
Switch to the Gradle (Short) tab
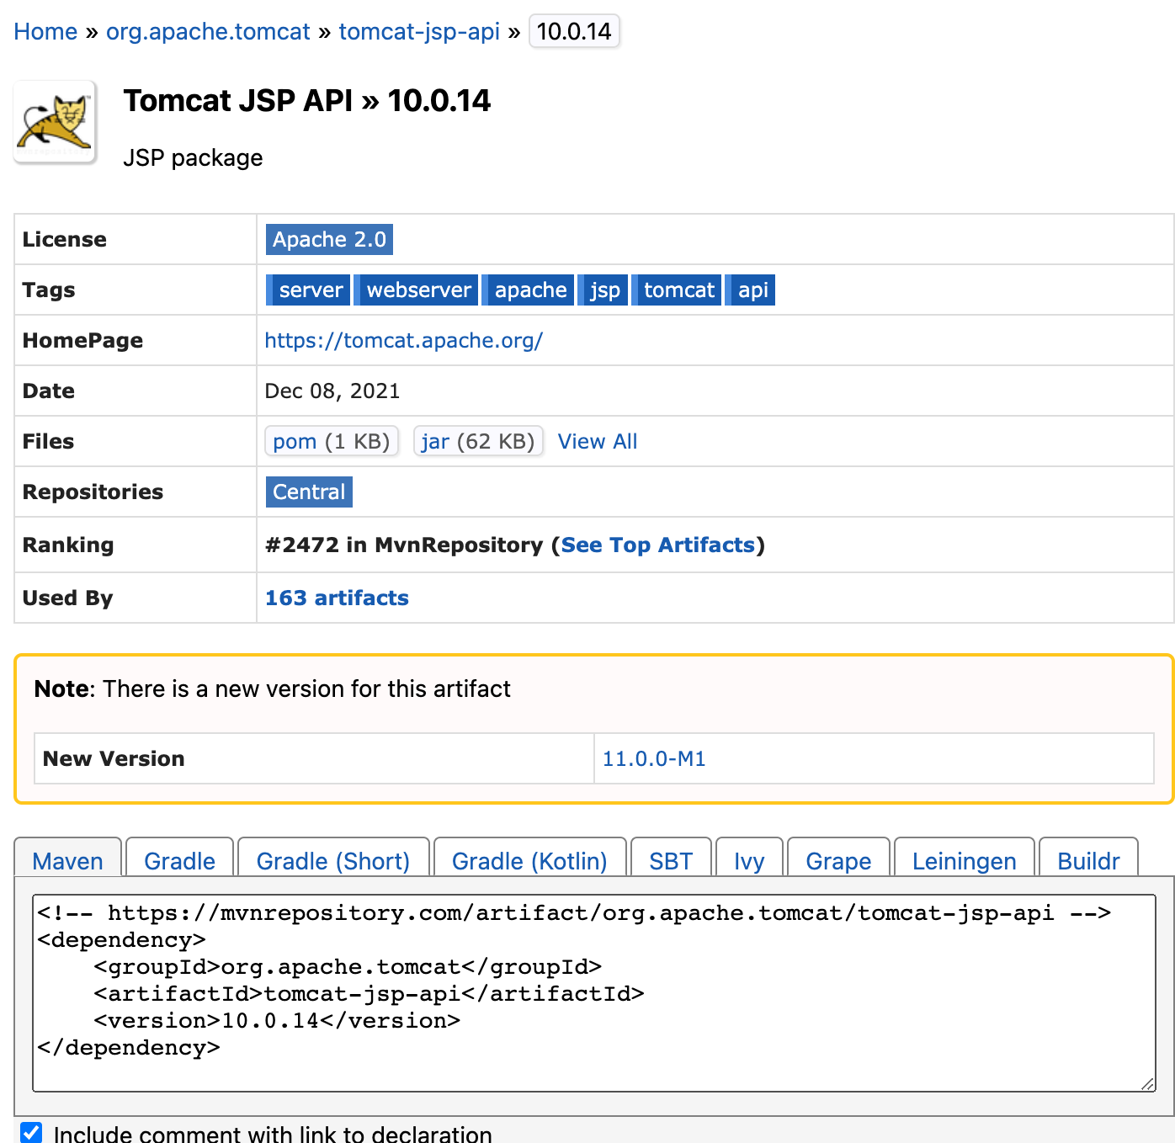point(333,858)
